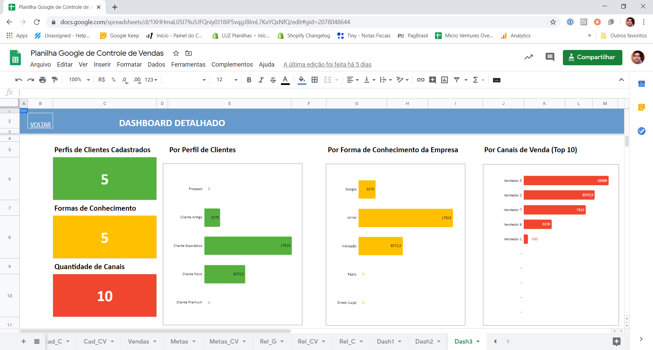Click the undo icon in toolbar

click(18, 80)
